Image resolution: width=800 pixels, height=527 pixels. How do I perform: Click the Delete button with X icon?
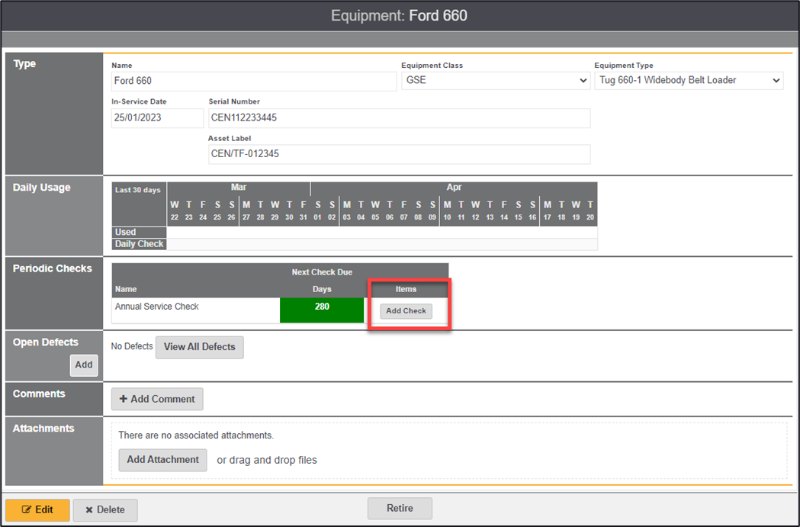click(x=105, y=509)
